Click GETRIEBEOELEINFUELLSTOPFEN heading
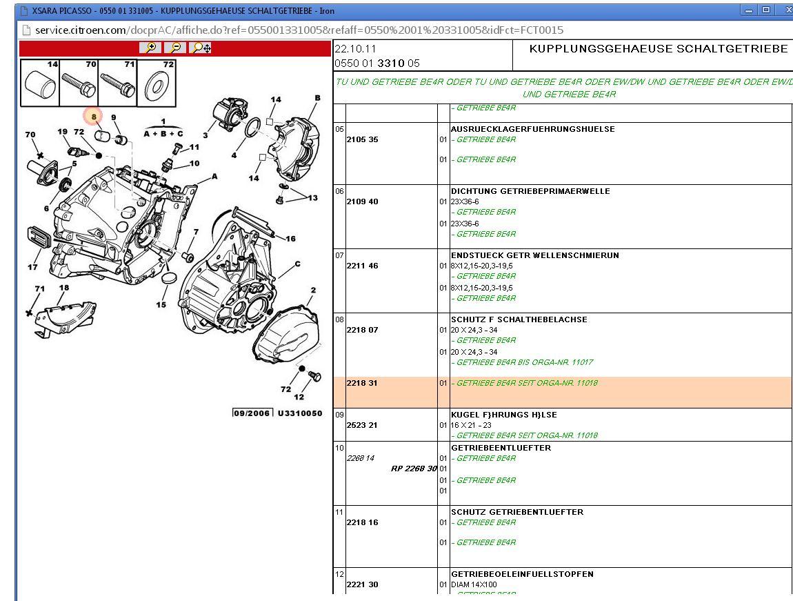The width and height of the screenshot is (793, 601). point(523,574)
